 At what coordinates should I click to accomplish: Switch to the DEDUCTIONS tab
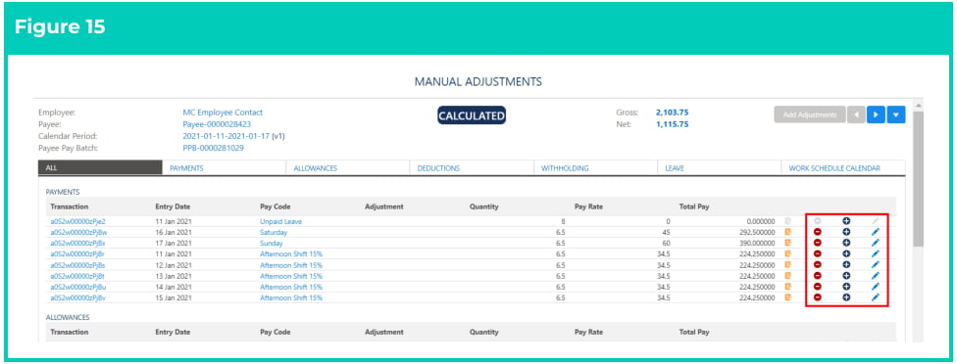coord(472,168)
